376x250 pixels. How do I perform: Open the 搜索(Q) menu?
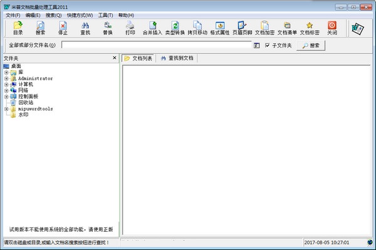point(54,15)
